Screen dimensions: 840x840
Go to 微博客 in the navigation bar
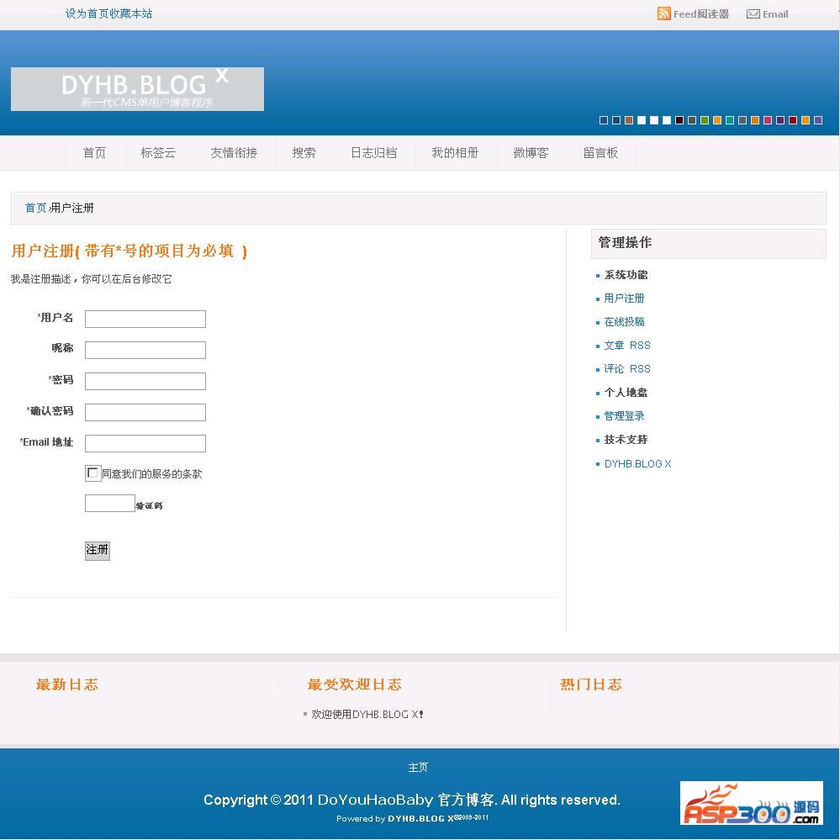pyautogui.click(x=531, y=153)
